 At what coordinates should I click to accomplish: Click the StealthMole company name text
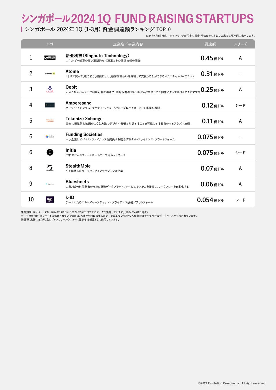pos(78,166)
